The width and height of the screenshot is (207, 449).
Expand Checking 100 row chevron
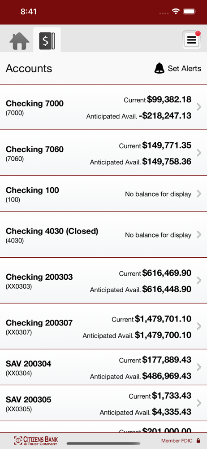[x=199, y=194]
